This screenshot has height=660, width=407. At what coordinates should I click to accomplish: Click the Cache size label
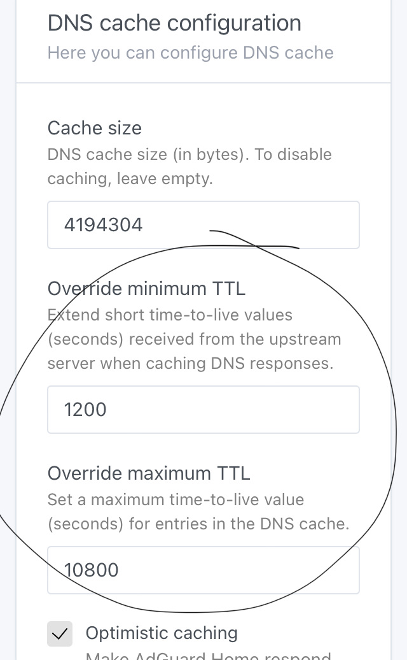click(94, 128)
